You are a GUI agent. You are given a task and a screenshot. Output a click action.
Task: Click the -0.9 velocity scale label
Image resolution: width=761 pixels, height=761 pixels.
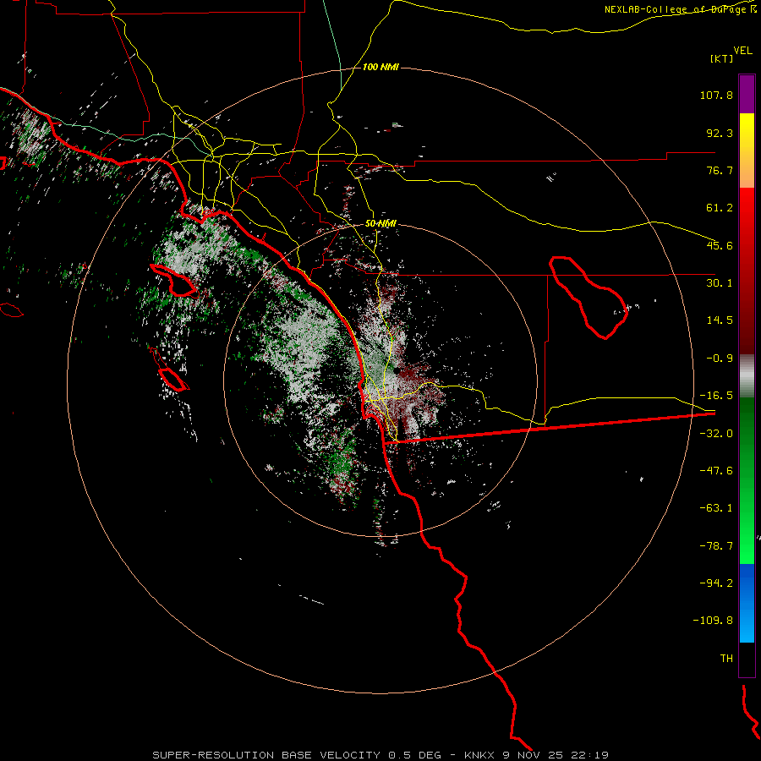[x=720, y=359]
